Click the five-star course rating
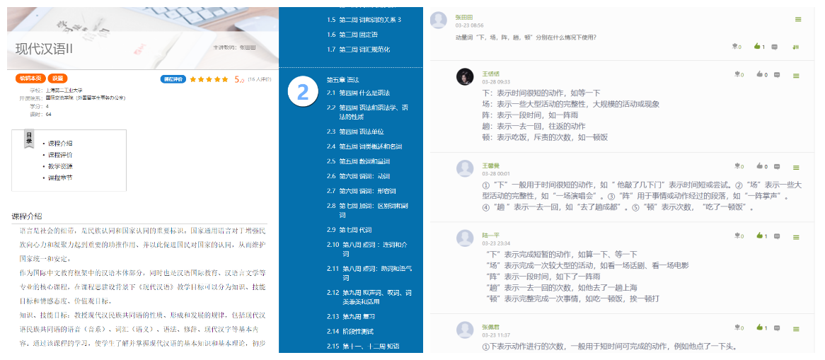 click(x=209, y=79)
